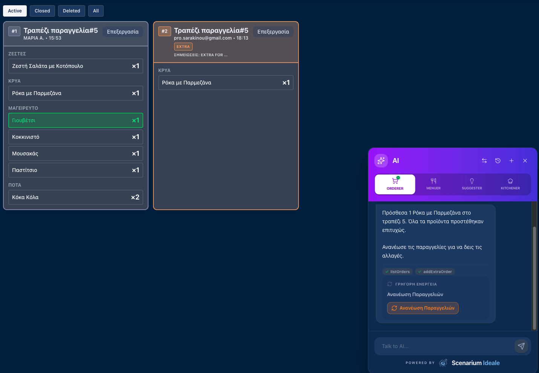Send message with paper plane icon
539x373 pixels.
tap(521, 346)
